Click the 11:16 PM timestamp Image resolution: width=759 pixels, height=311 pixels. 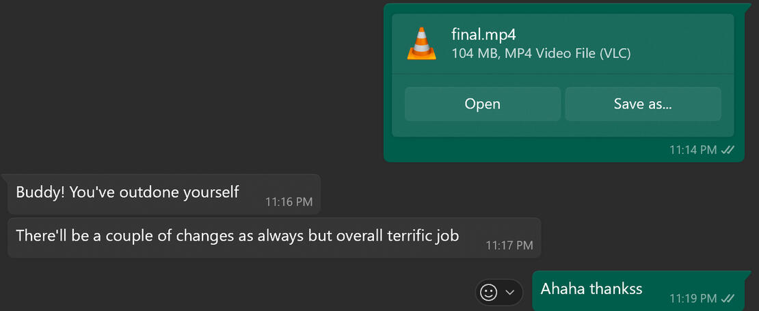pyautogui.click(x=289, y=202)
